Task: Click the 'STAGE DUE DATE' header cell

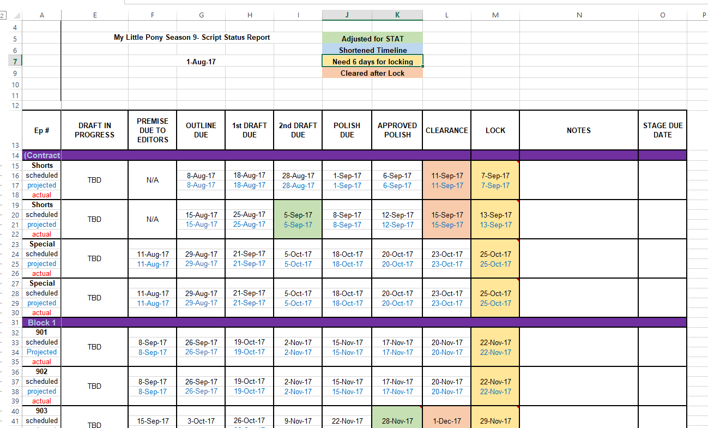Action: point(662,130)
